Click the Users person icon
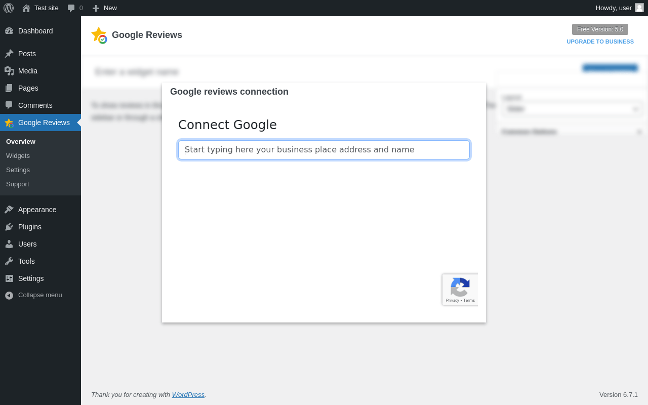648x405 pixels. tap(9, 244)
